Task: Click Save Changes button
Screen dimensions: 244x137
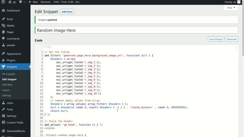Action: (x=216, y=39)
